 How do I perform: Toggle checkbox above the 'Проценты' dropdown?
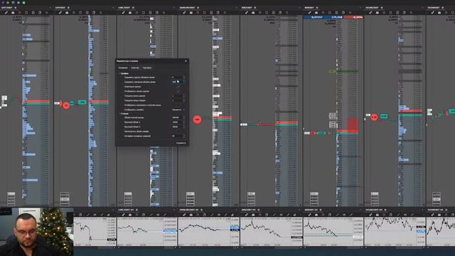click(178, 105)
